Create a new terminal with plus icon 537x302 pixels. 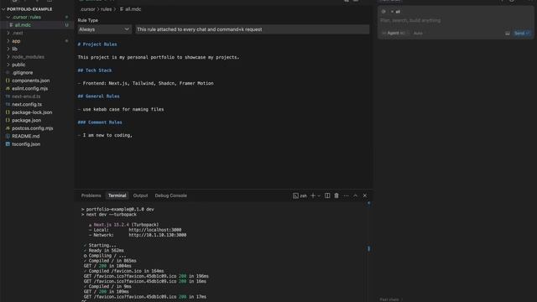click(313, 195)
